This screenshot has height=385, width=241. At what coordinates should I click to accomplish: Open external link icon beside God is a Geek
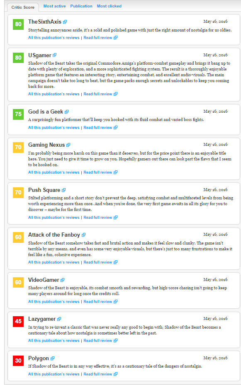67,112
